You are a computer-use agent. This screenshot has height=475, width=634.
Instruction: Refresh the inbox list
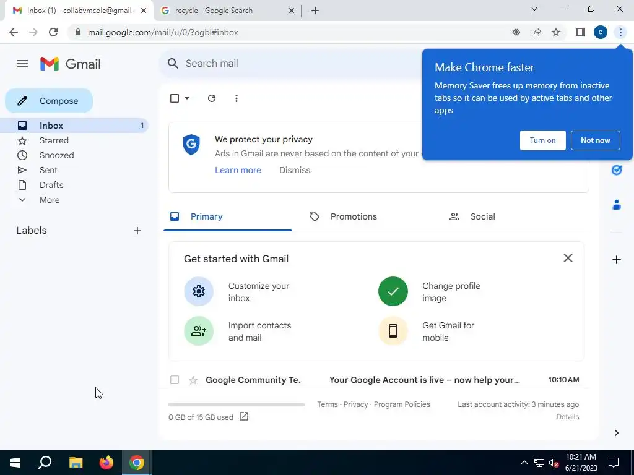tap(212, 98)
